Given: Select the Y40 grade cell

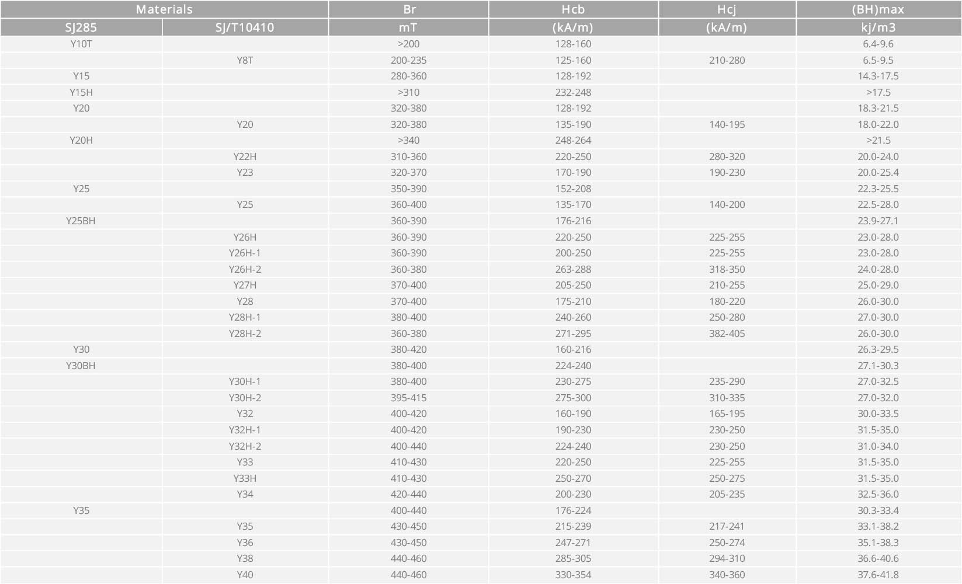Looking at the screenshot, I should tap(245, 575).
